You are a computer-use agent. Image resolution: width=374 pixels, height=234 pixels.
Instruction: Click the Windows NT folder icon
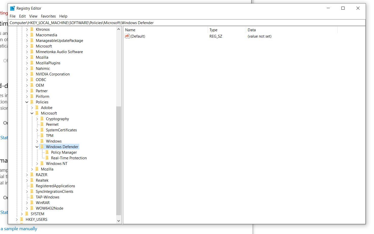point(42,163)
